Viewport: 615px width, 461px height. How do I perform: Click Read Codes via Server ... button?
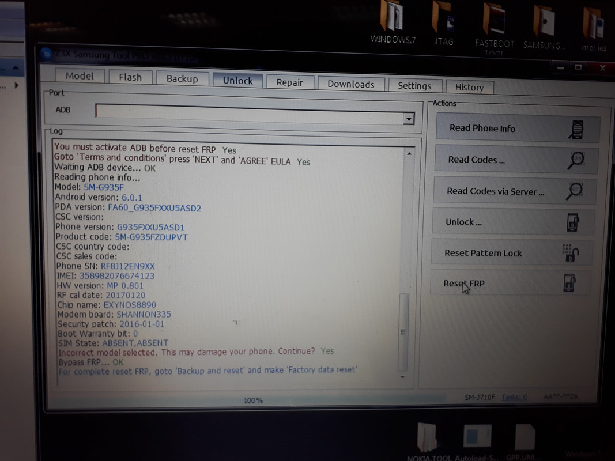click(x=515, y=191)
